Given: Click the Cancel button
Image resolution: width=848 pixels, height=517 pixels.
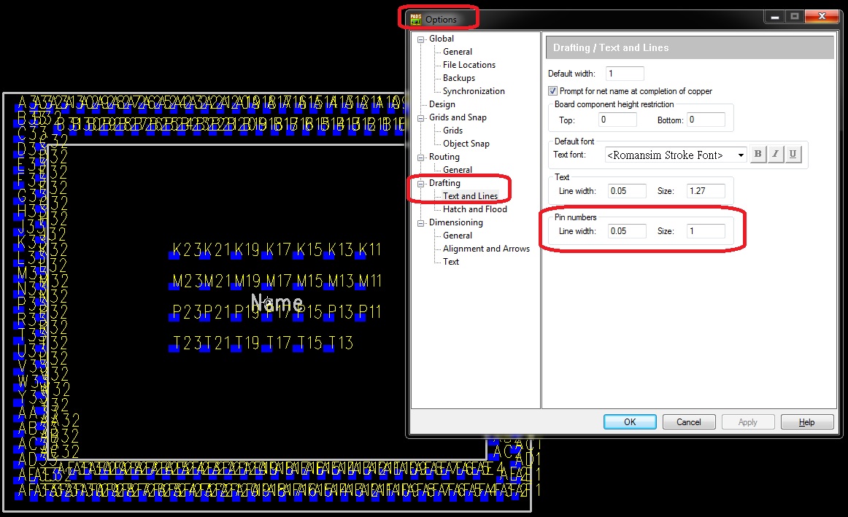Looking at the screenshot, I should pyautogui.click(x=688, y=422).
